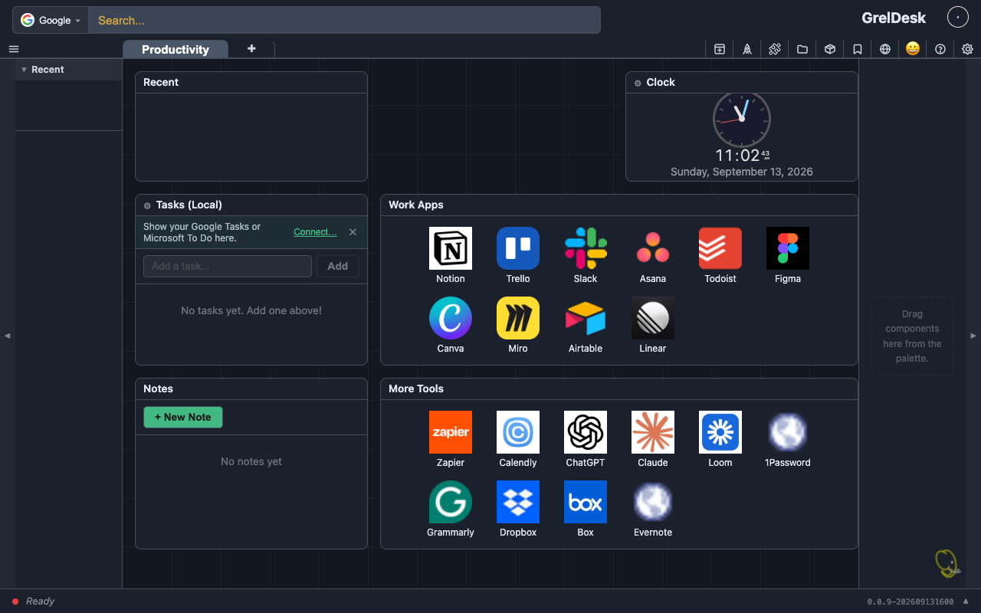Click the Connect… link in Tasks
981x613 pixels.
click(x=315, y=232)
